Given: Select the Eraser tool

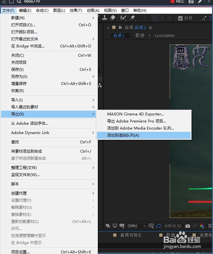Looking at the screenshot, I should click(x=113, y=18).
